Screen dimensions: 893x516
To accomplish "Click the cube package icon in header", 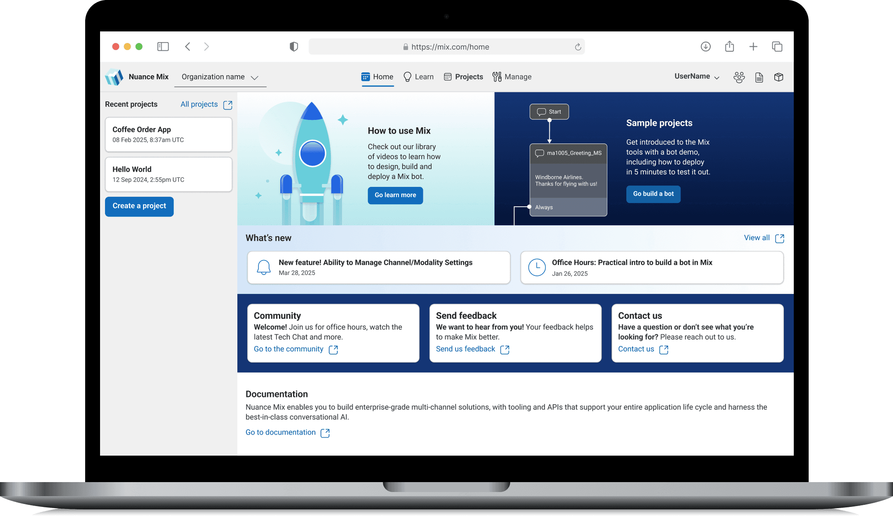I will pos(778,77).
